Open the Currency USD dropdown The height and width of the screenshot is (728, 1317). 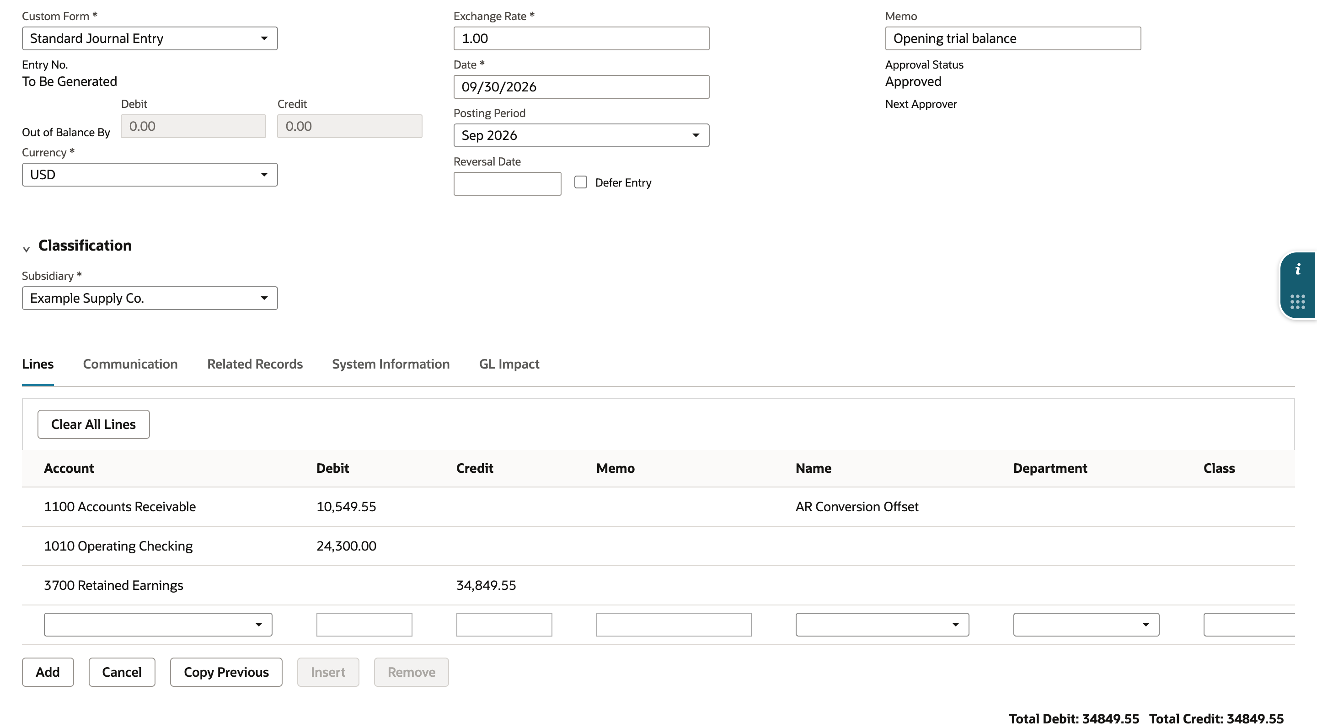pyautogui.click(x=150, y=175)
